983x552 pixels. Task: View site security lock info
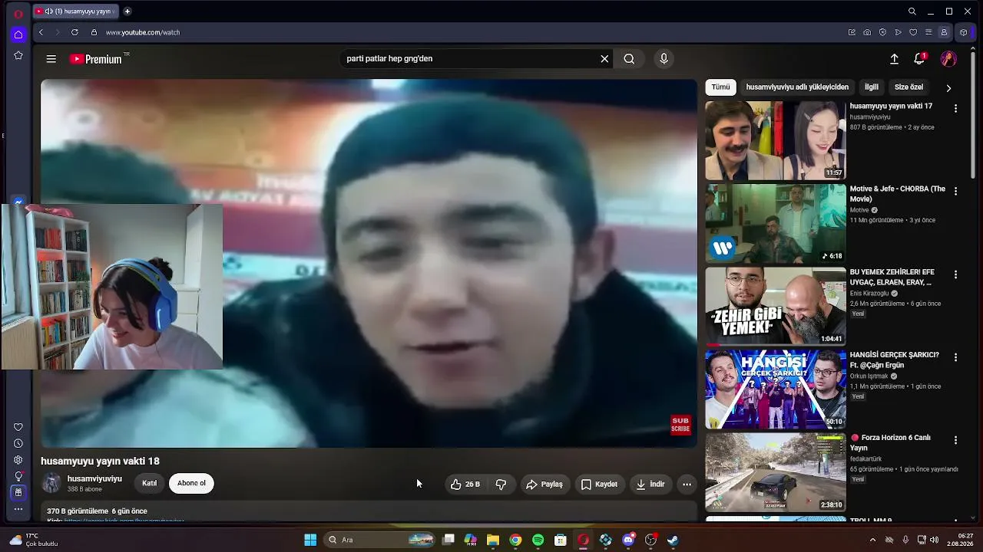pyautogui.click(x=94, y=32)
